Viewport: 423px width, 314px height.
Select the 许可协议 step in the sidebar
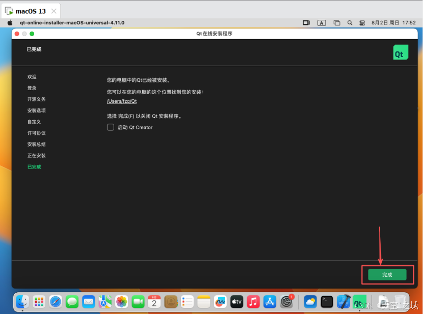[x=36, y=133]
